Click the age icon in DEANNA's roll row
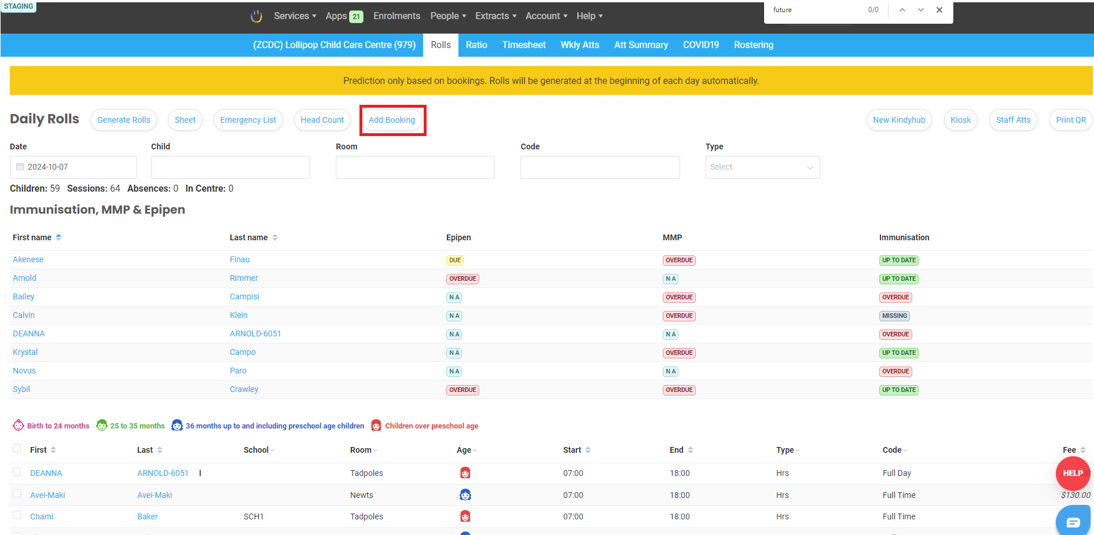The image size is (1094, 535). [465, 473]
